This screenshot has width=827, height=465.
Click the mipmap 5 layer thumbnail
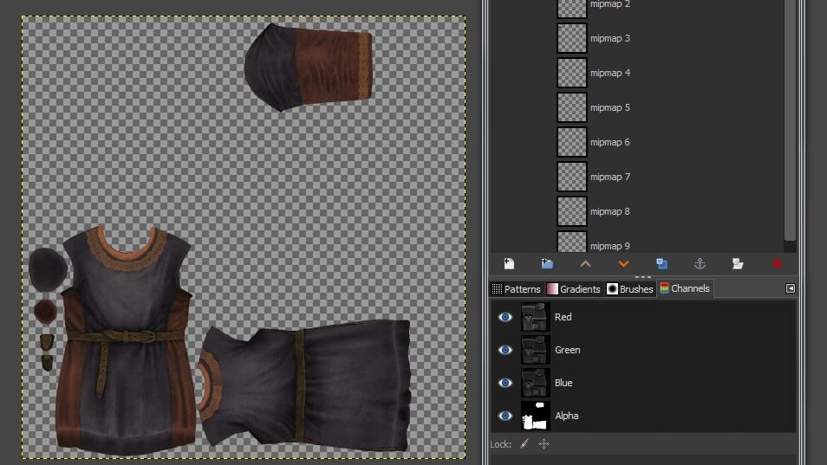tap(572, 107)
